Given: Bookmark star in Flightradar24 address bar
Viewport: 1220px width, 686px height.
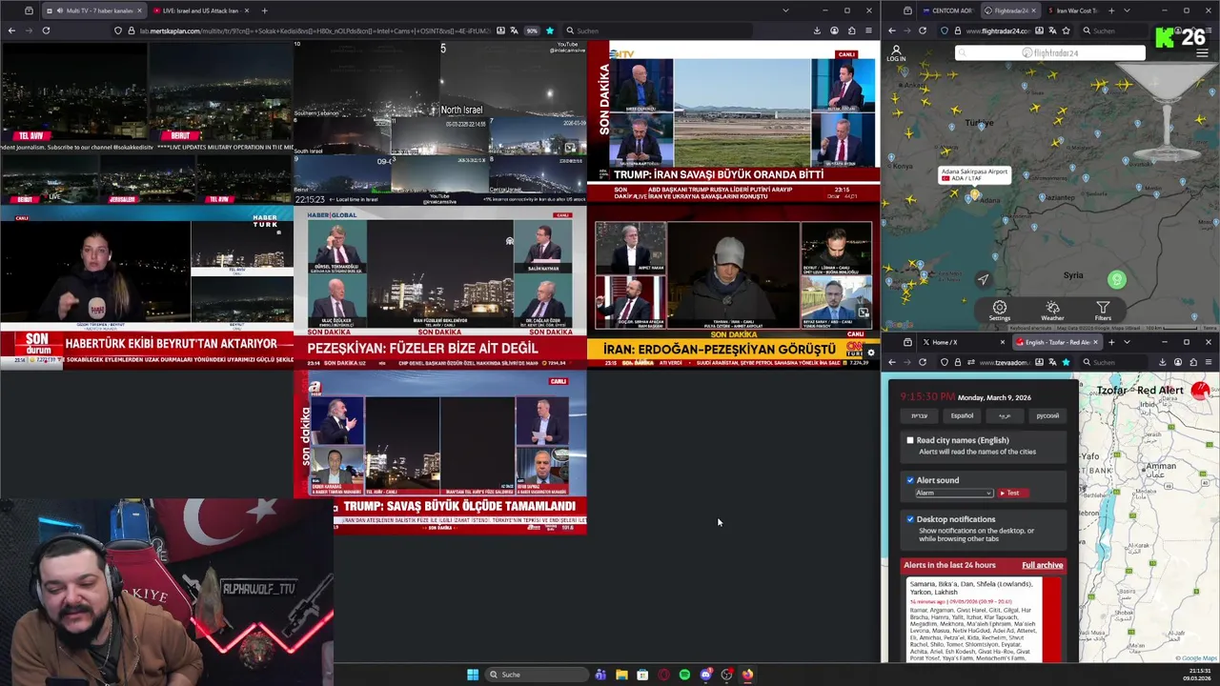Looking at the screenshot, I should 1066,30.
